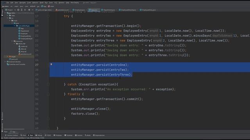Click the expand all icon in Project panel

[21, 10]
